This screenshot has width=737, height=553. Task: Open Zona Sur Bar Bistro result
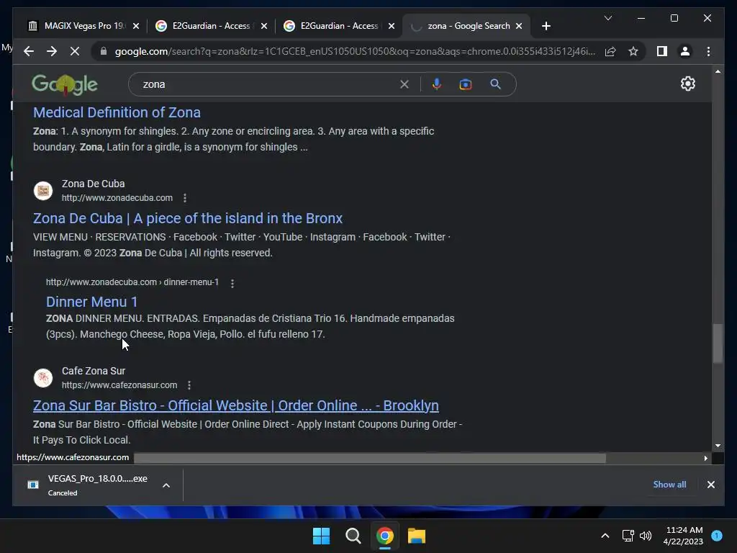236,405
